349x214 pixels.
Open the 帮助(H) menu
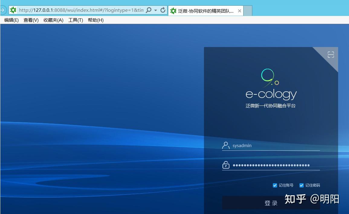click(95, 20)
